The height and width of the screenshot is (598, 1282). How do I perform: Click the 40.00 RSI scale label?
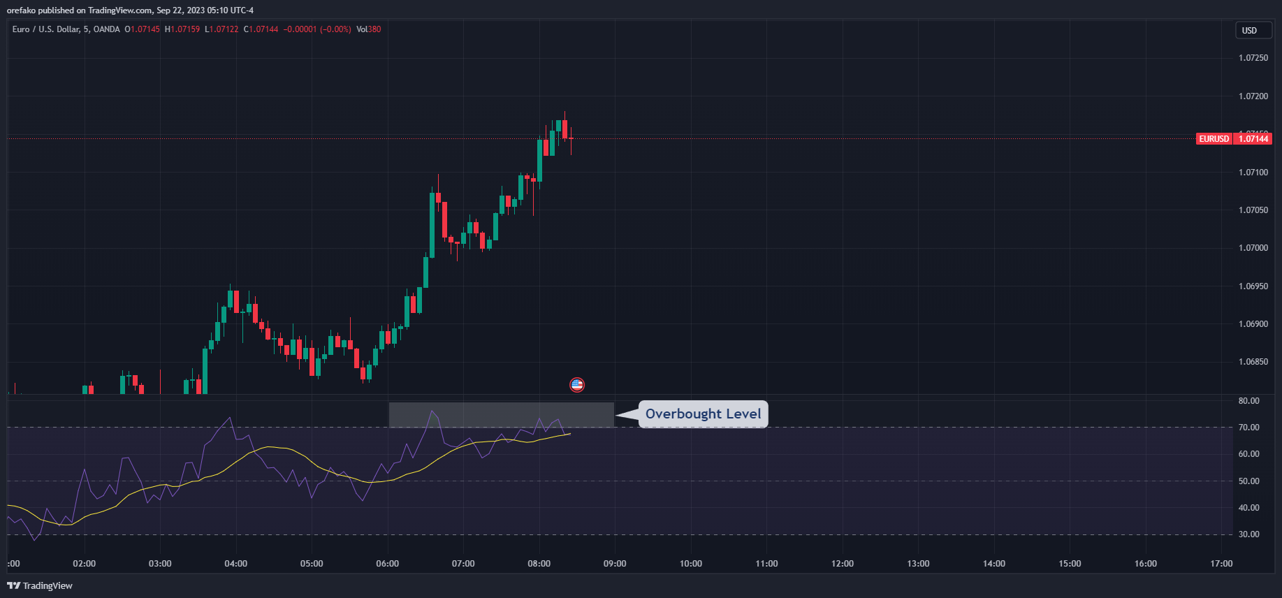[x=1249, y=508]
